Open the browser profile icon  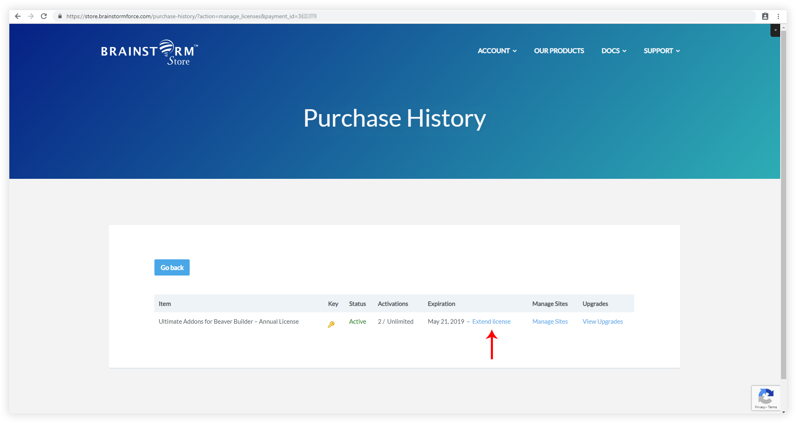765,16
